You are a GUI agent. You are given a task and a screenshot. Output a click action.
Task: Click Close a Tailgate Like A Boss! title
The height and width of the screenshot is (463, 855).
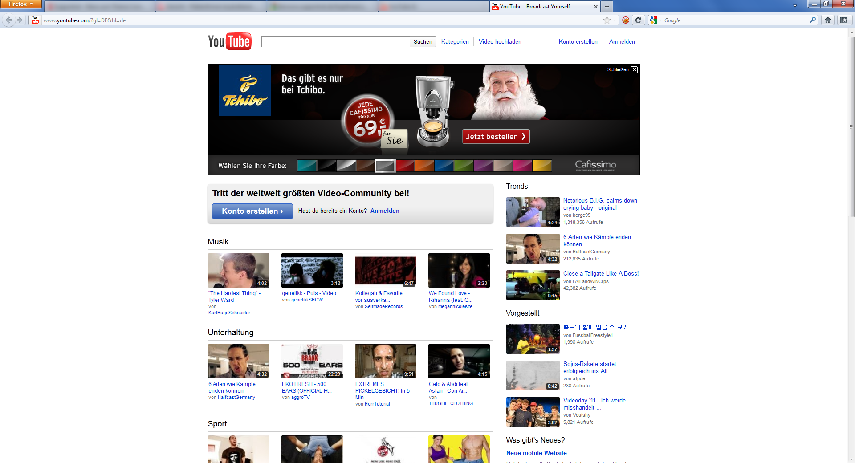pyautogui.click(x=601, y=274)
